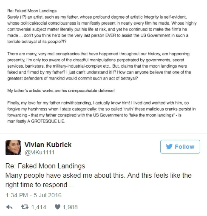Like the tweet with the heart icon
Image resolution: width=207 pixels, height=216 pixels.
coord(57,207)
